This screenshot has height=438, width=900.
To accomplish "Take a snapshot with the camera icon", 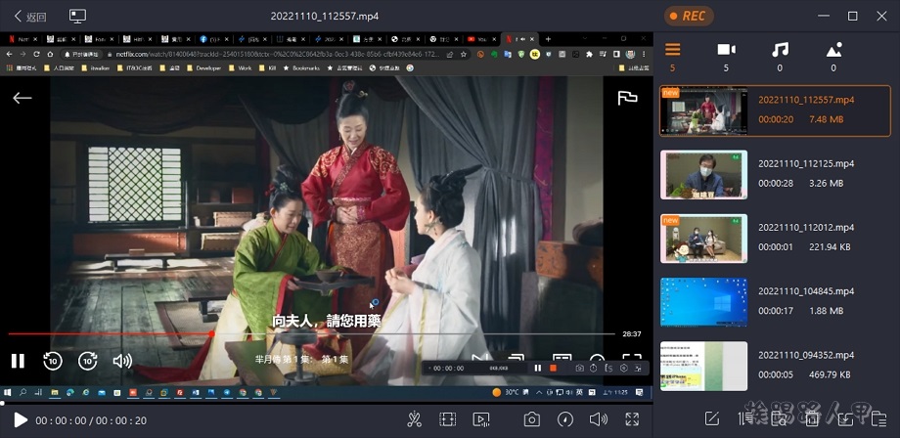I will (531, 419).
